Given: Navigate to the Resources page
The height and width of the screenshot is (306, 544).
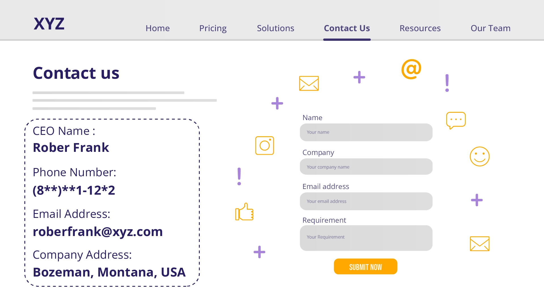Looking at the screenshot, I should pyautogui.click(x=420, y=28).
